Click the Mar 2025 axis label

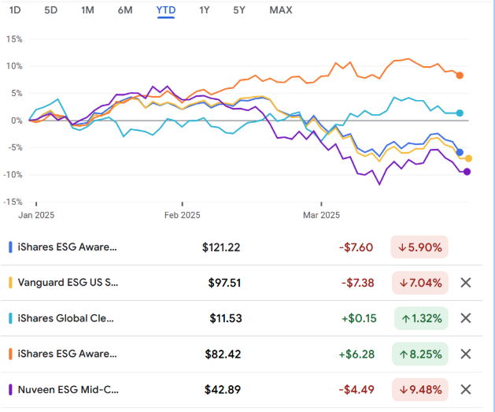(x=321, y=215)
